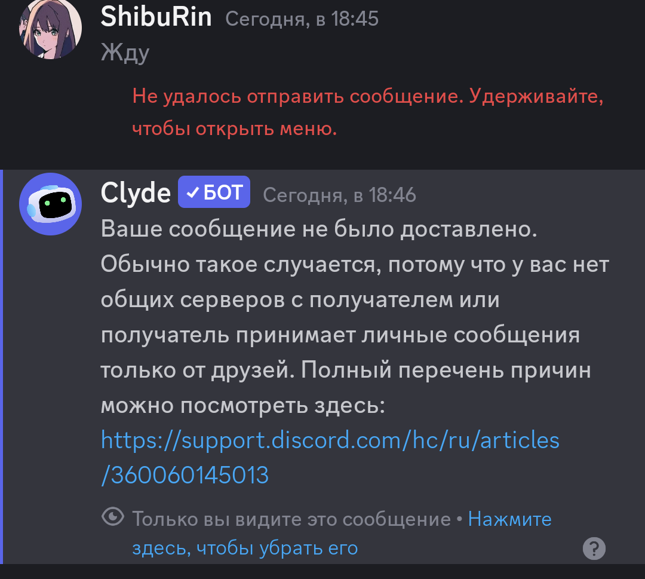
Task: Tap the failed-to-send red error message
Action: coord(368,112)
